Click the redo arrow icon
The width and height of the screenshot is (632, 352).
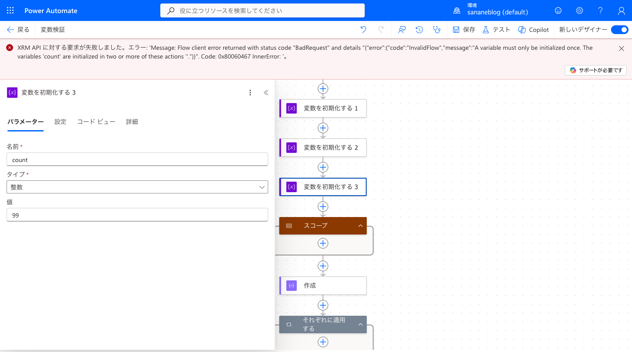(x=381, y=30)
